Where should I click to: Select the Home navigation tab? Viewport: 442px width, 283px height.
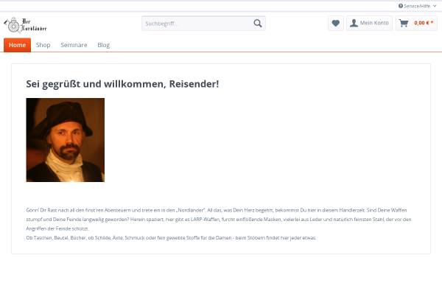[17, 45]
